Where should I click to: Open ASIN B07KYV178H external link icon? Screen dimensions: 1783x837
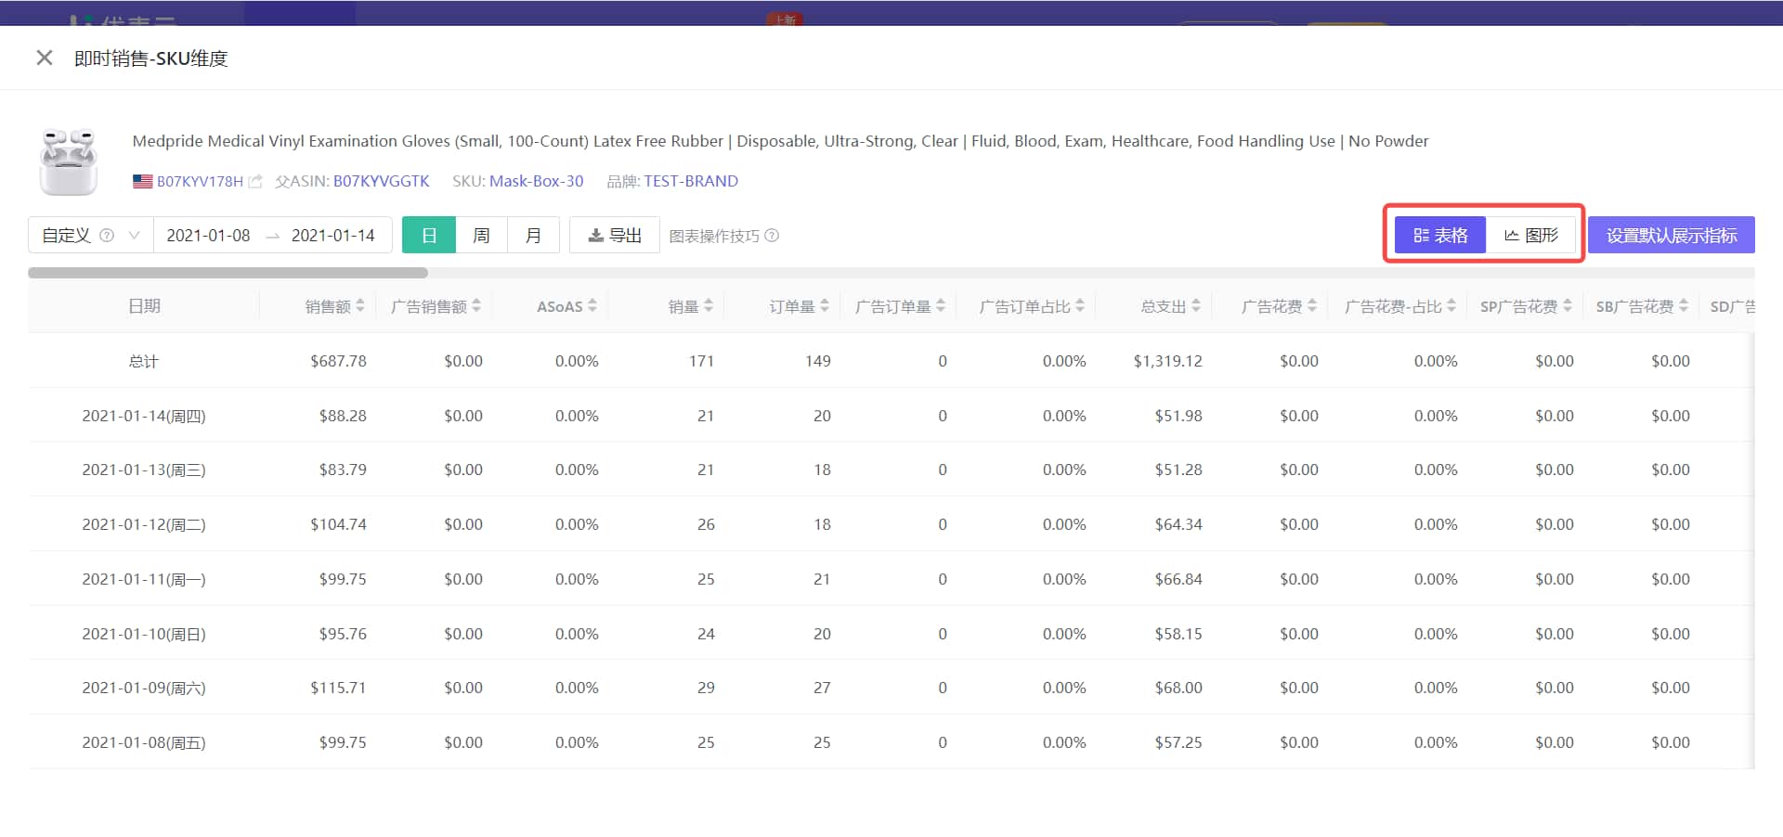[255, 182]
